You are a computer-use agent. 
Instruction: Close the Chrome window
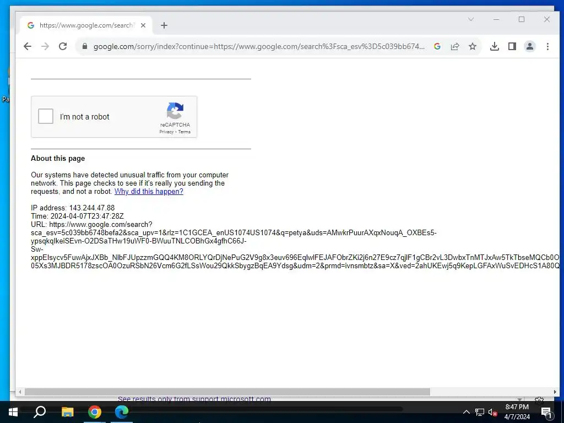(x=547, y=19)
